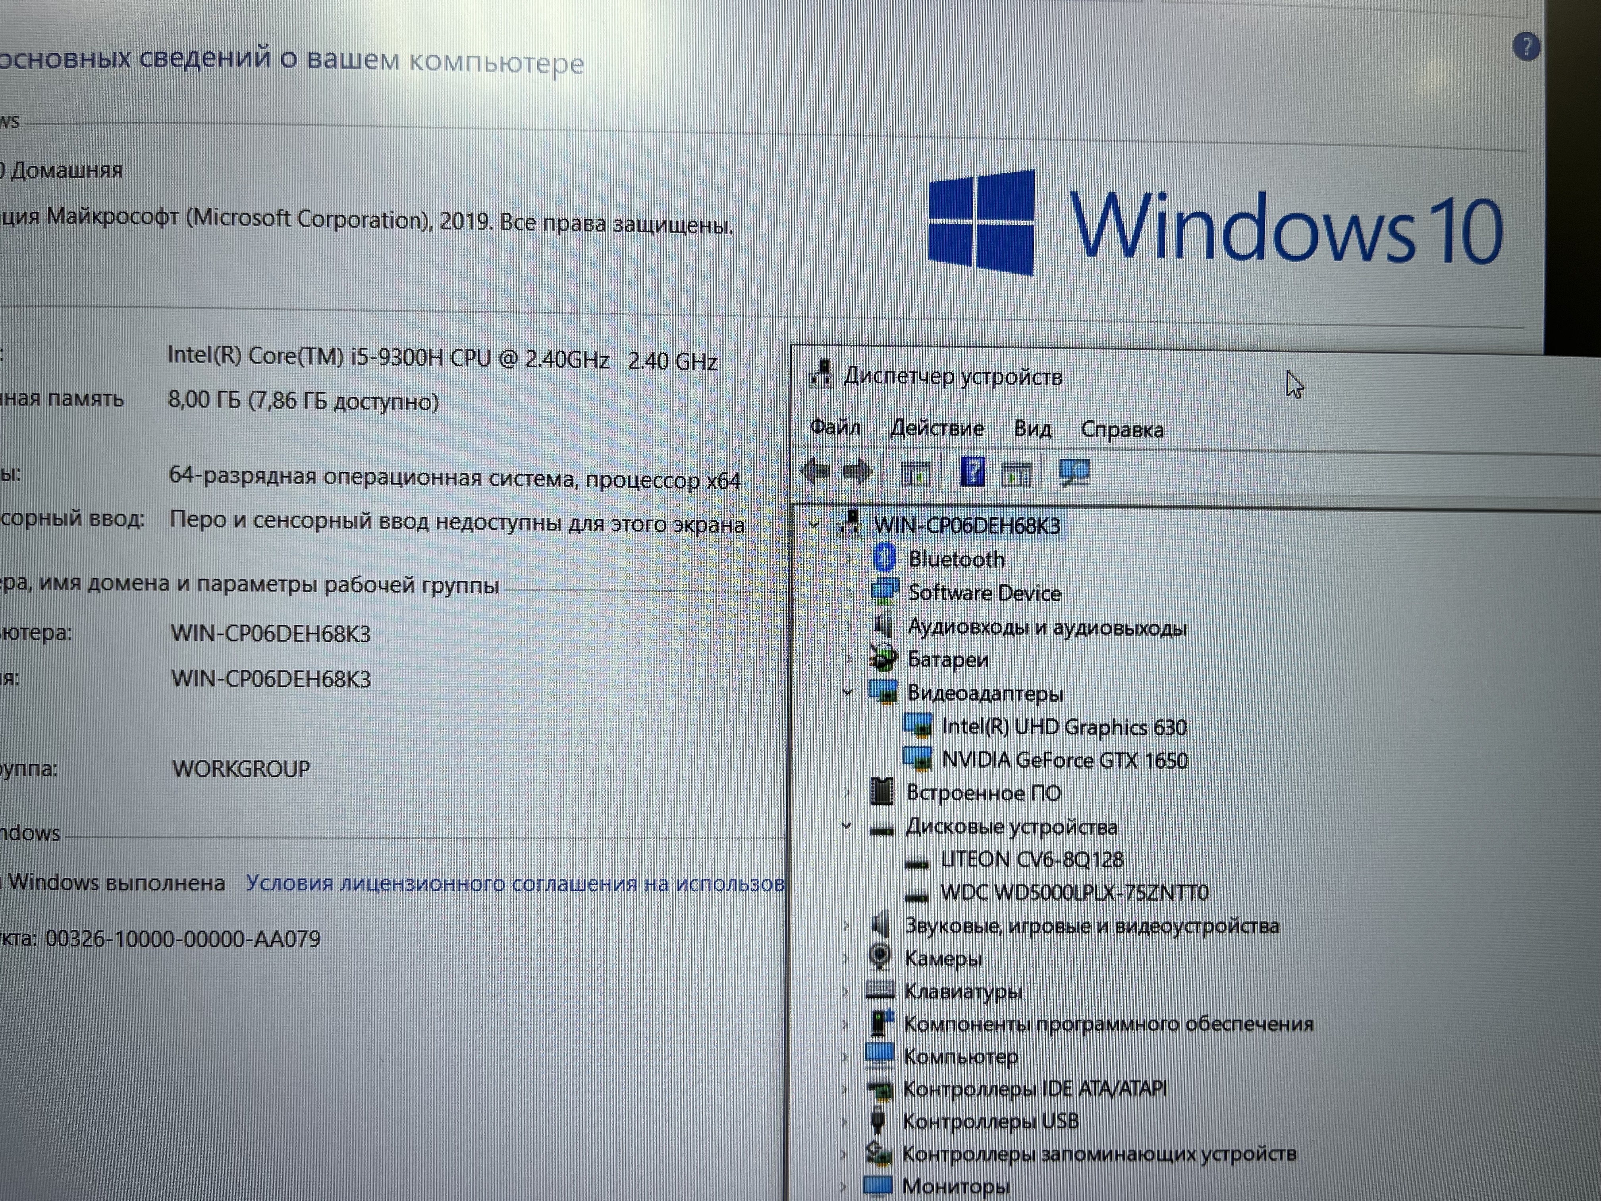Expand the Звуковые, игровые и видеоустройства branch
The width and height of the screenshot is (1601, 1201).
point(845,925)
